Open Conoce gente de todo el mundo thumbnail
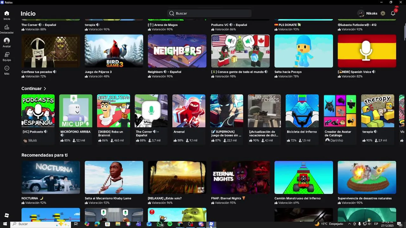Image resolution: width=406 pixels, height=228 pixels. click(x=240, y=51)
